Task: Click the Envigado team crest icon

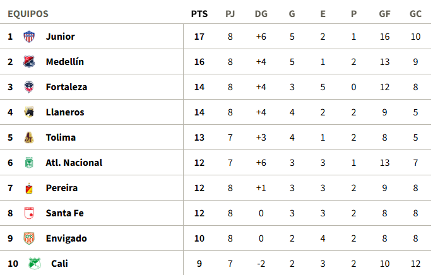Action: pyautogui.click(x=29, y=238)
